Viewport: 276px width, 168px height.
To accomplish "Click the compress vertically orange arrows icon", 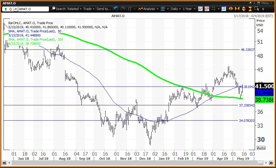I will pos(250,9).
